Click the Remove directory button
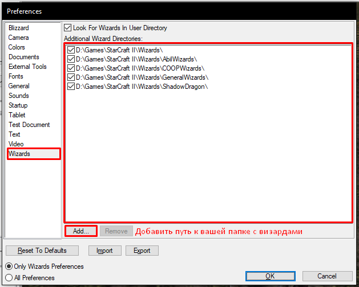359x287 pixels. 116,231
